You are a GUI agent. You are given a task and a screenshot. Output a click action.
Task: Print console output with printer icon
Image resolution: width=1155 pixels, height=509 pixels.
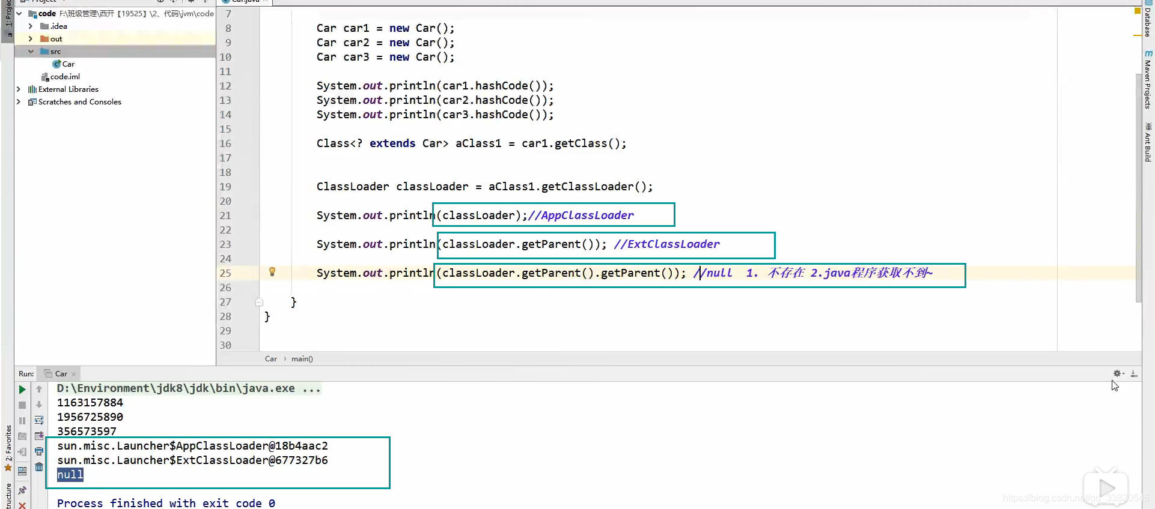point(39,451)
